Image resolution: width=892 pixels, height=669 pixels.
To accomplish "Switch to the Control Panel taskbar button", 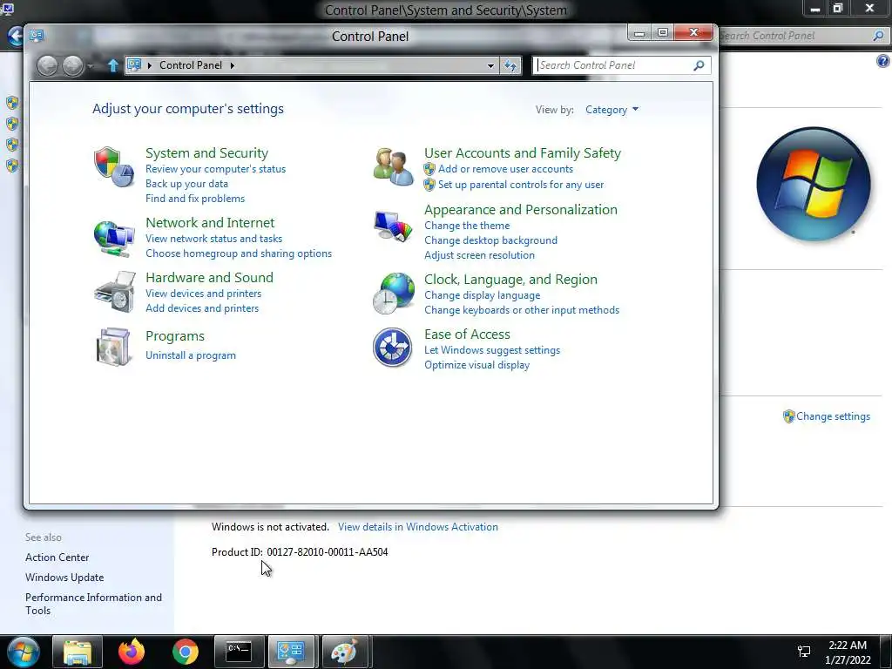I will [x=291, y=652].
